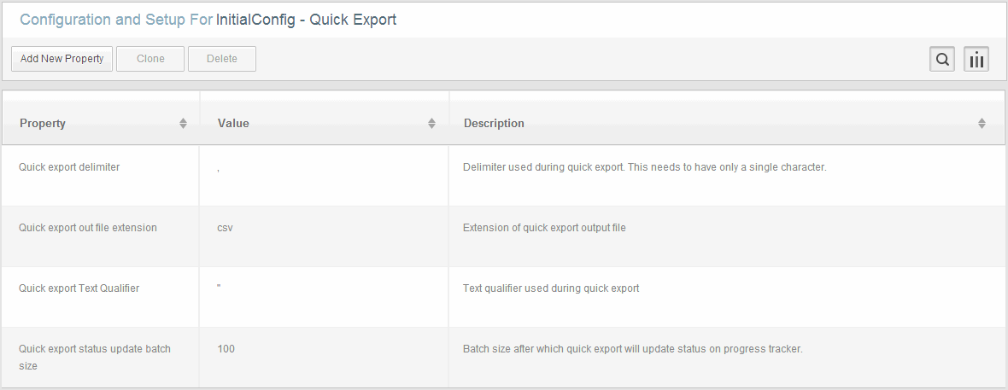Select Quick export out file extension row
Screen dimensions: 1008x390
pyautogui.click(x=503, y=236)
